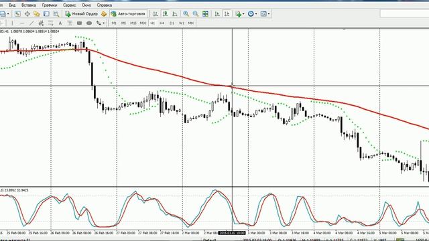Open the arrows objects dropdown

(101, 23)
